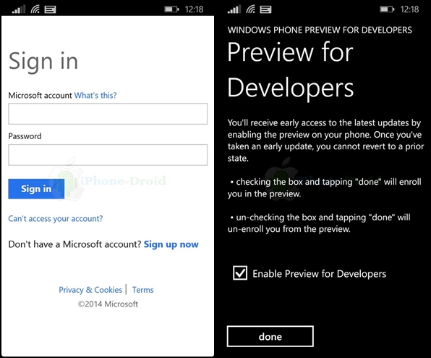The width and height of the screenshot is (431, 358).
Task: Open the Can't access your account? link
Action: (x=56, y=219)
